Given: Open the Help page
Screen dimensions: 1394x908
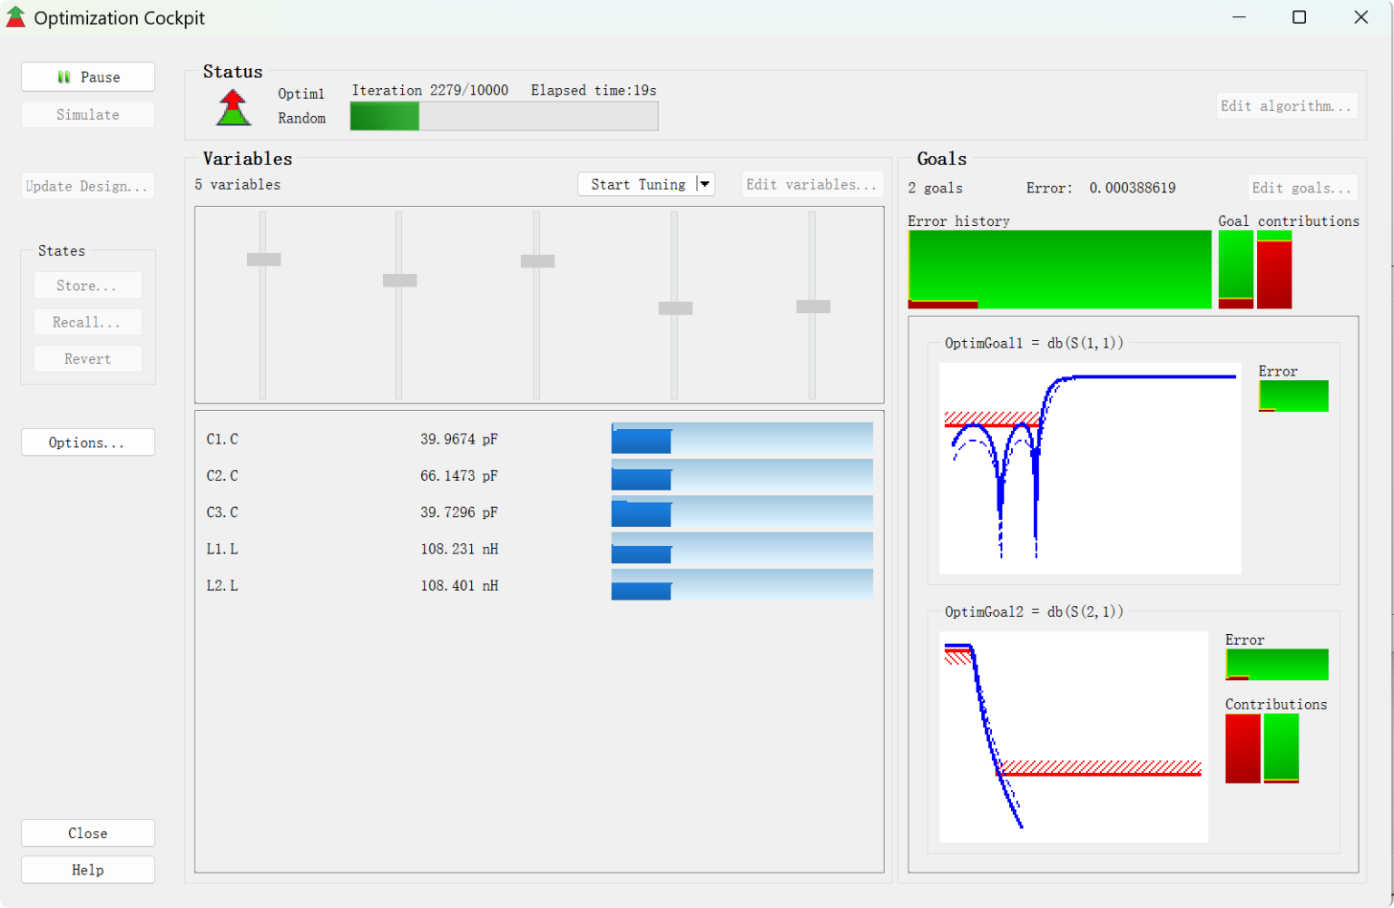Looking at the screenshot, I should (87, 869).
